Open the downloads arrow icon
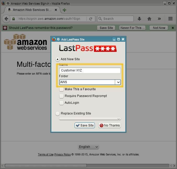This screenshot has height=169, width=177. pos(139,19)
